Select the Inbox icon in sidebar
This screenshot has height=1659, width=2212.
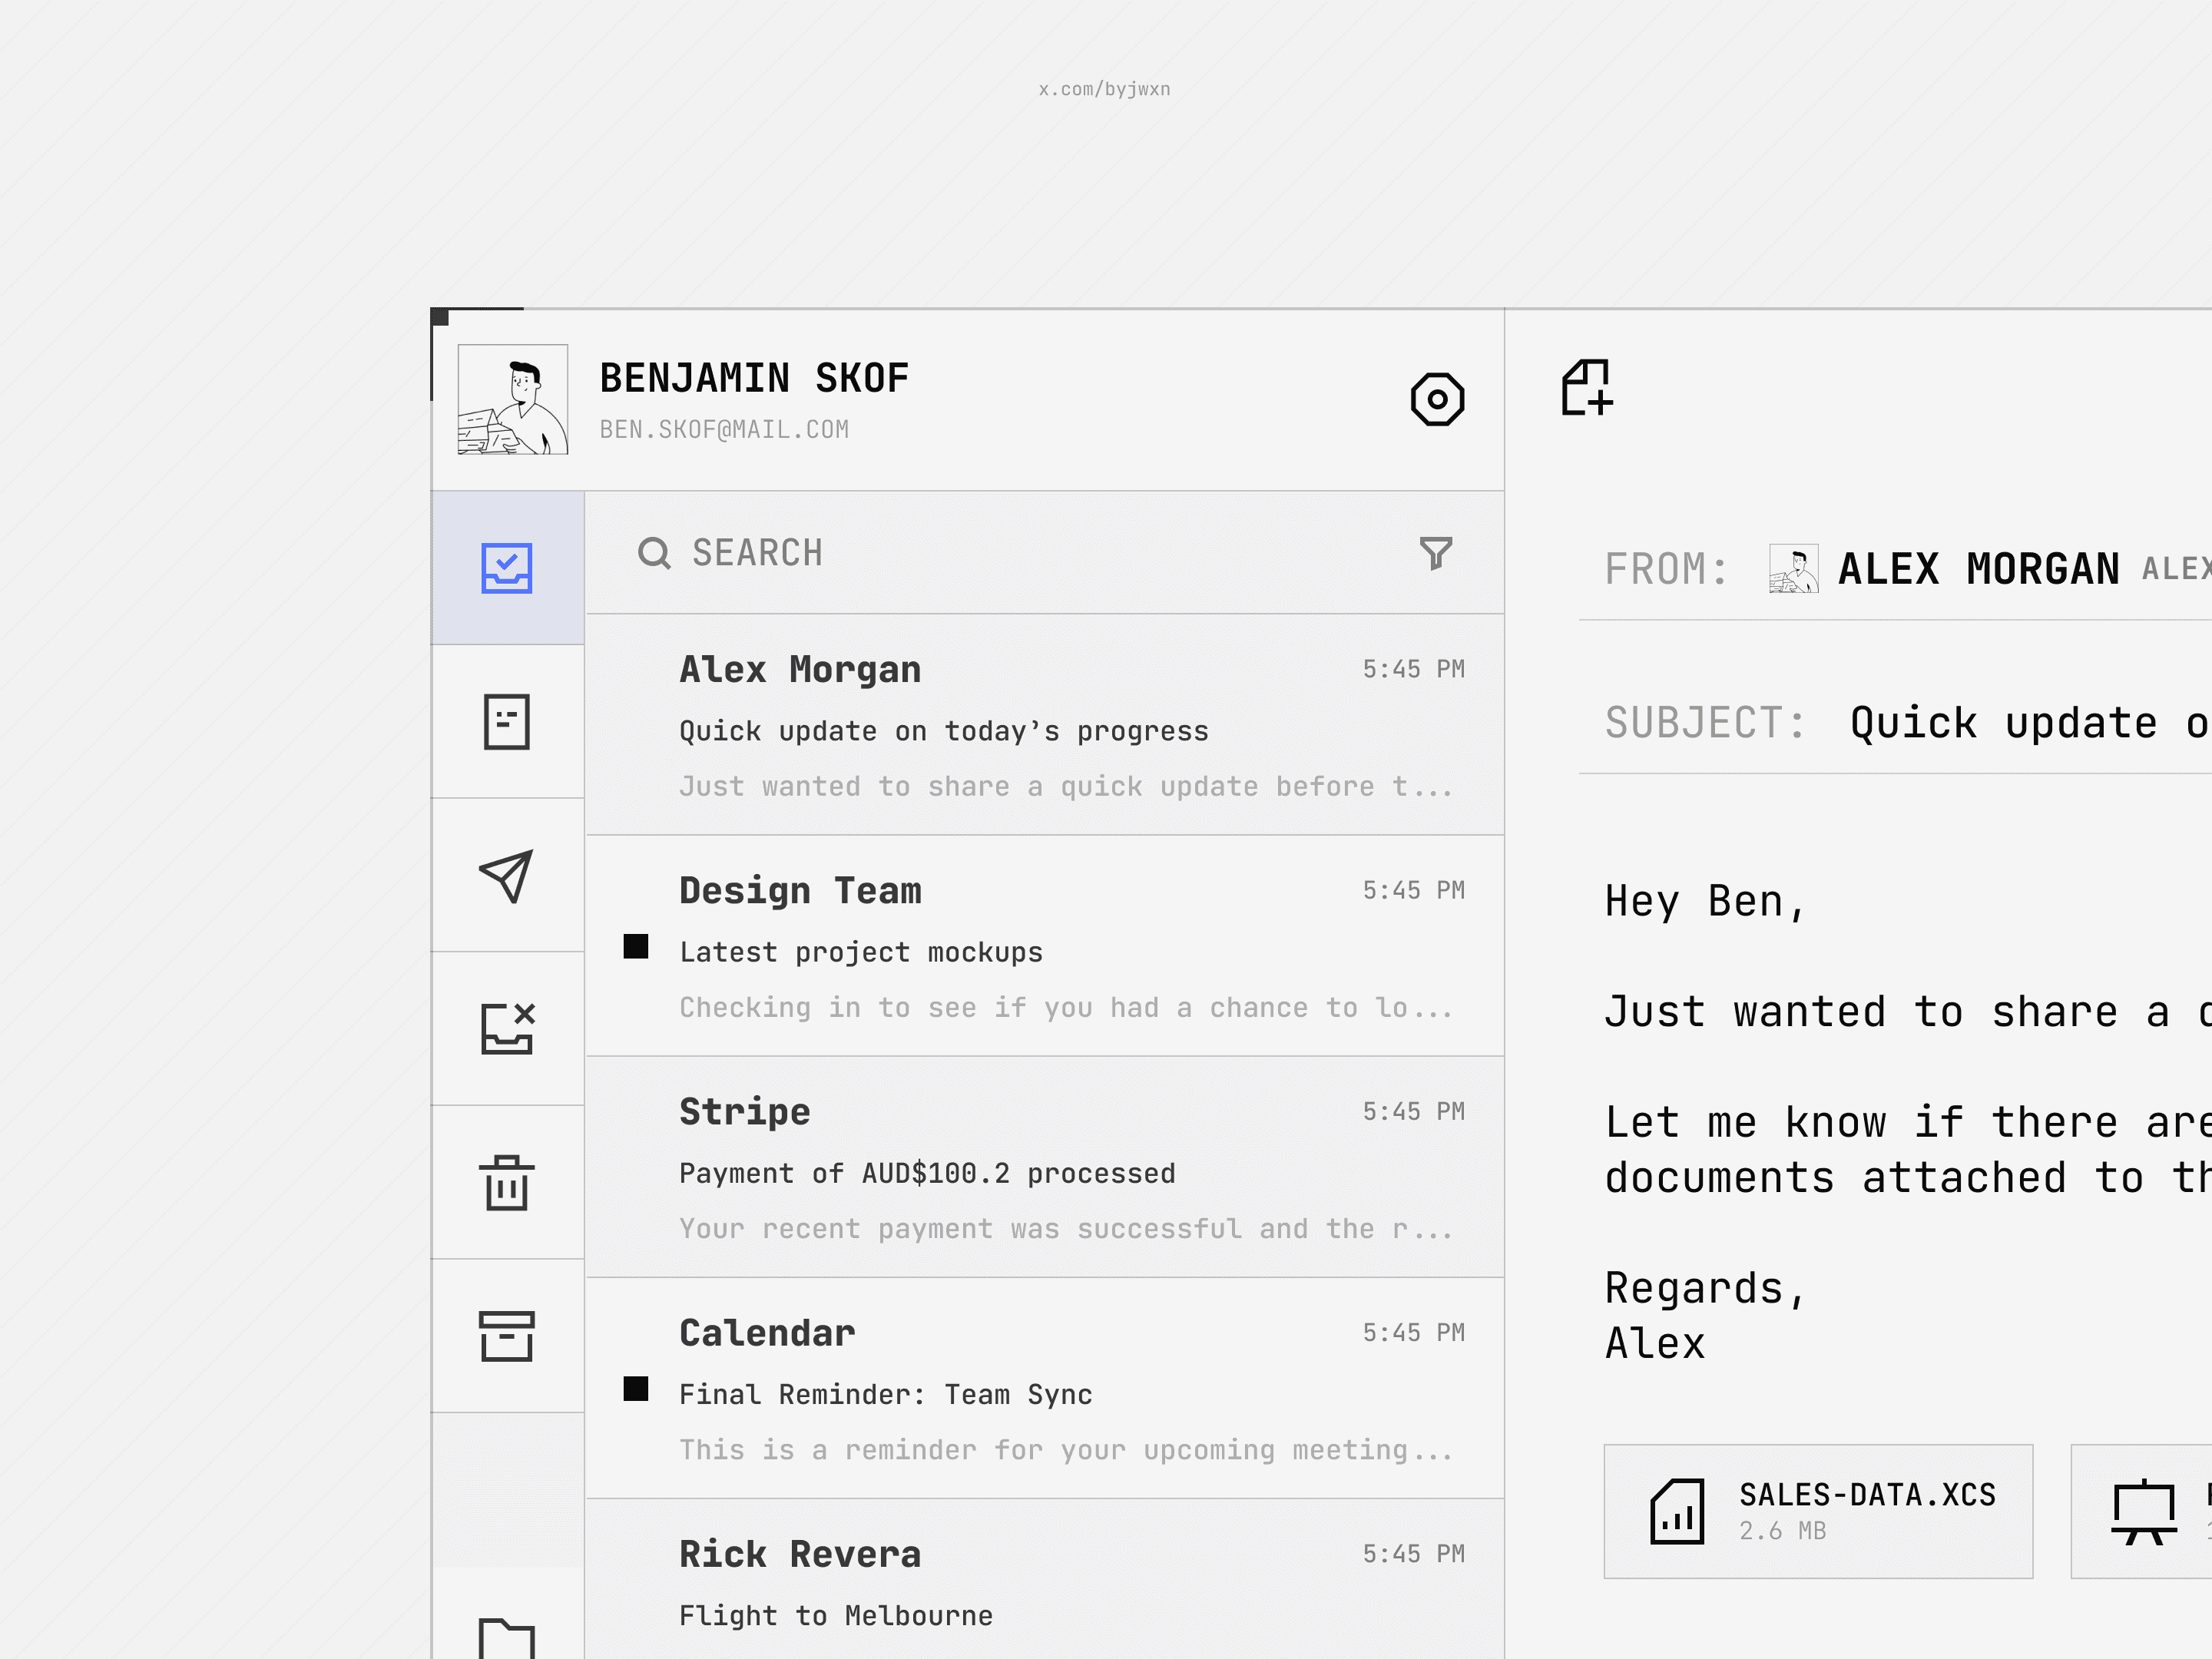pos(507,568)
